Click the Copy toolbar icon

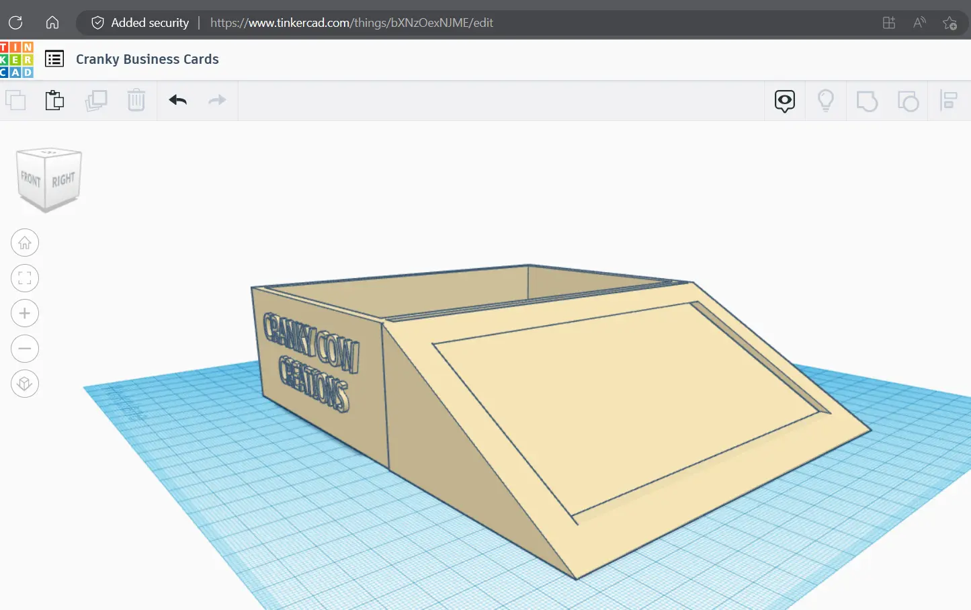[x=15, y=101]
